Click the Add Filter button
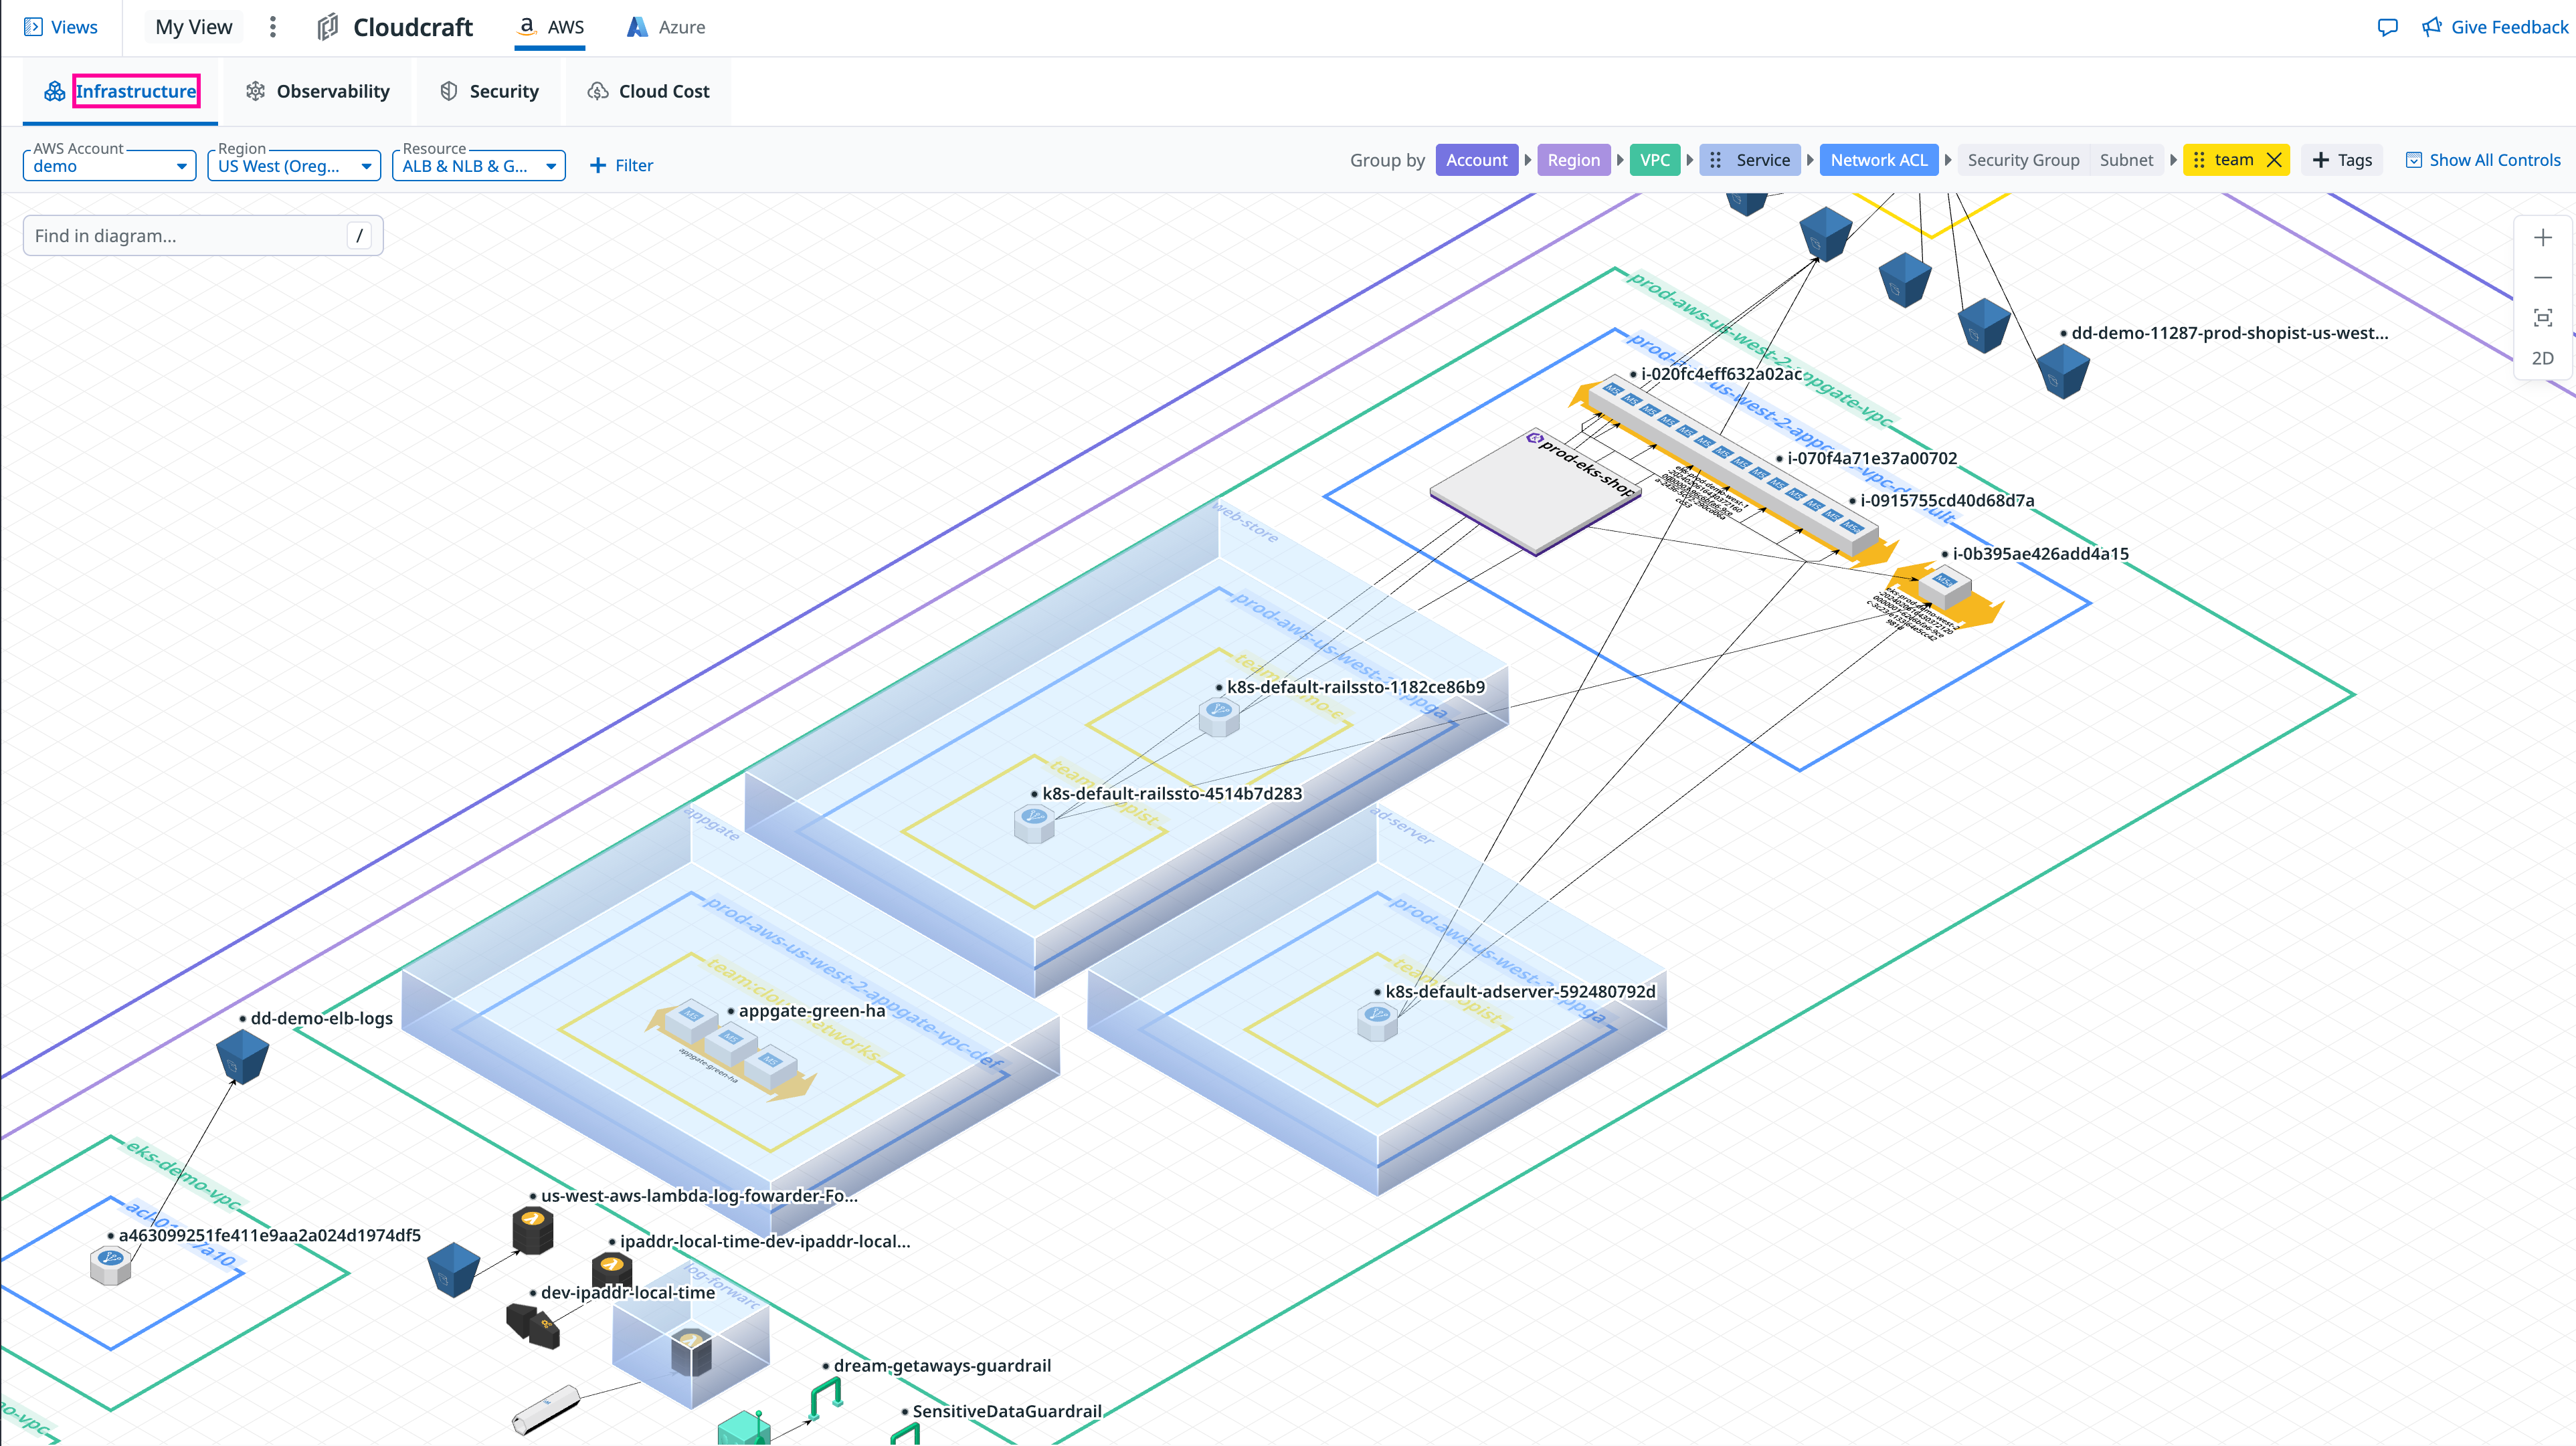The image size is (2576, 1446). (x=621, y=165)
